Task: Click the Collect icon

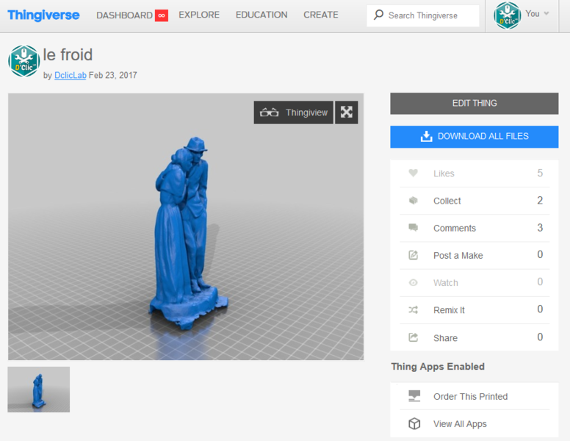Action: (x=413, y=201)
